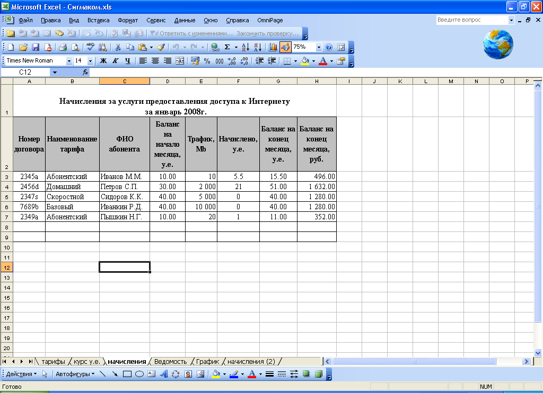Sort ascending with the A-Z icon
The image size is (543, 393).
tap(245, 47)
